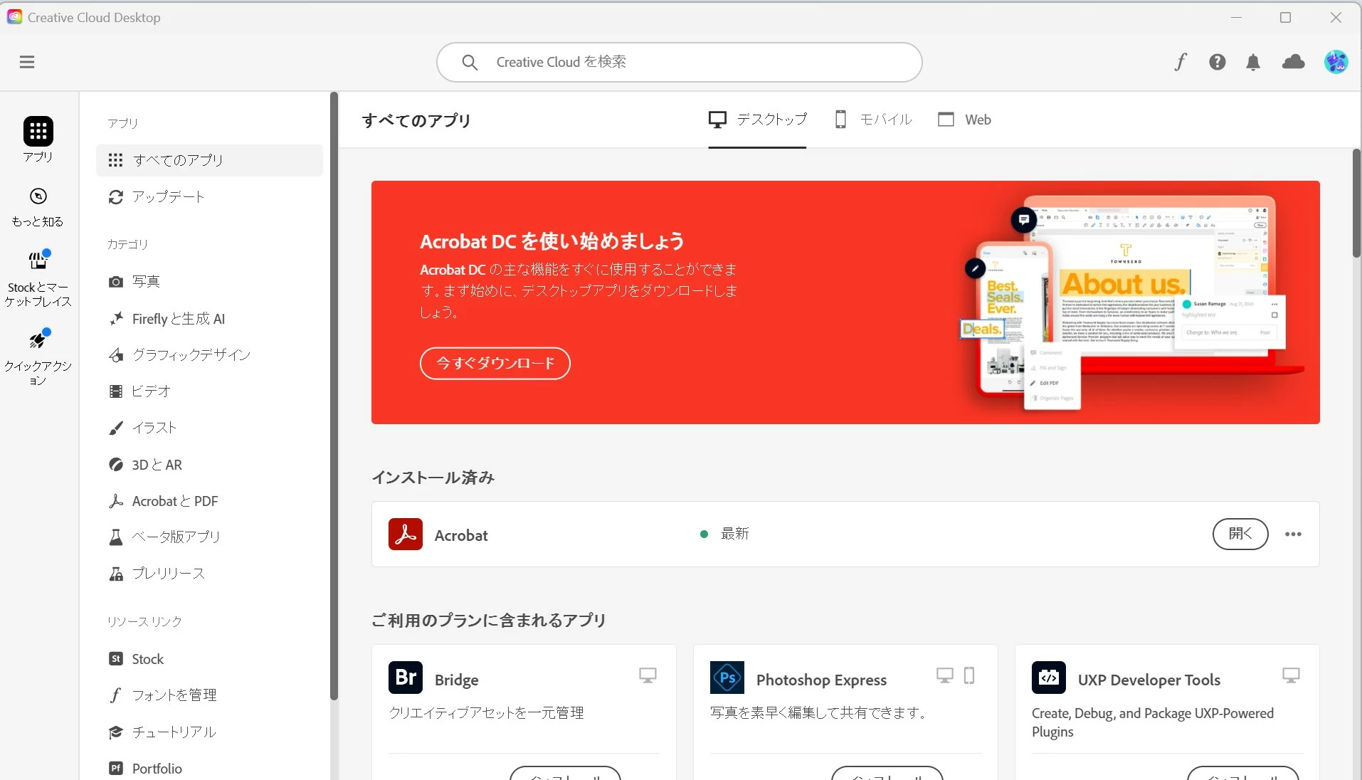The height and width of the screenshot is (780, 1362).
Task: Select 写真 category
Action: click(209, 282)
